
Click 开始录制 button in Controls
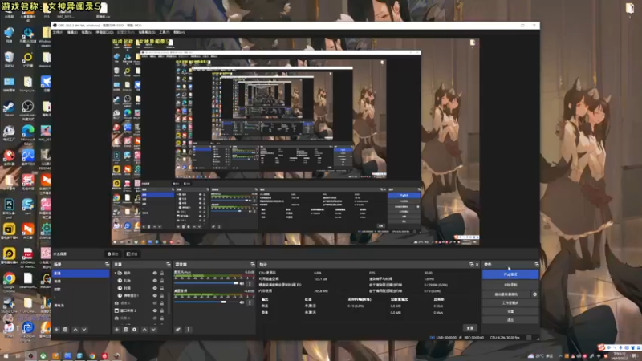pos(510,285)
